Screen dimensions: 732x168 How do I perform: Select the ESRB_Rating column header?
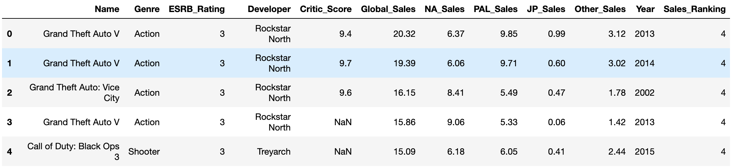[197, 9]
